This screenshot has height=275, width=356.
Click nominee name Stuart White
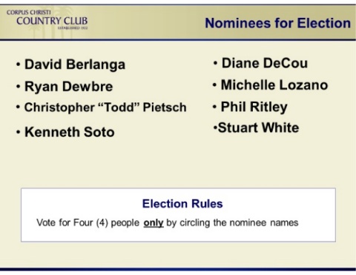click(x=259, y=127)
